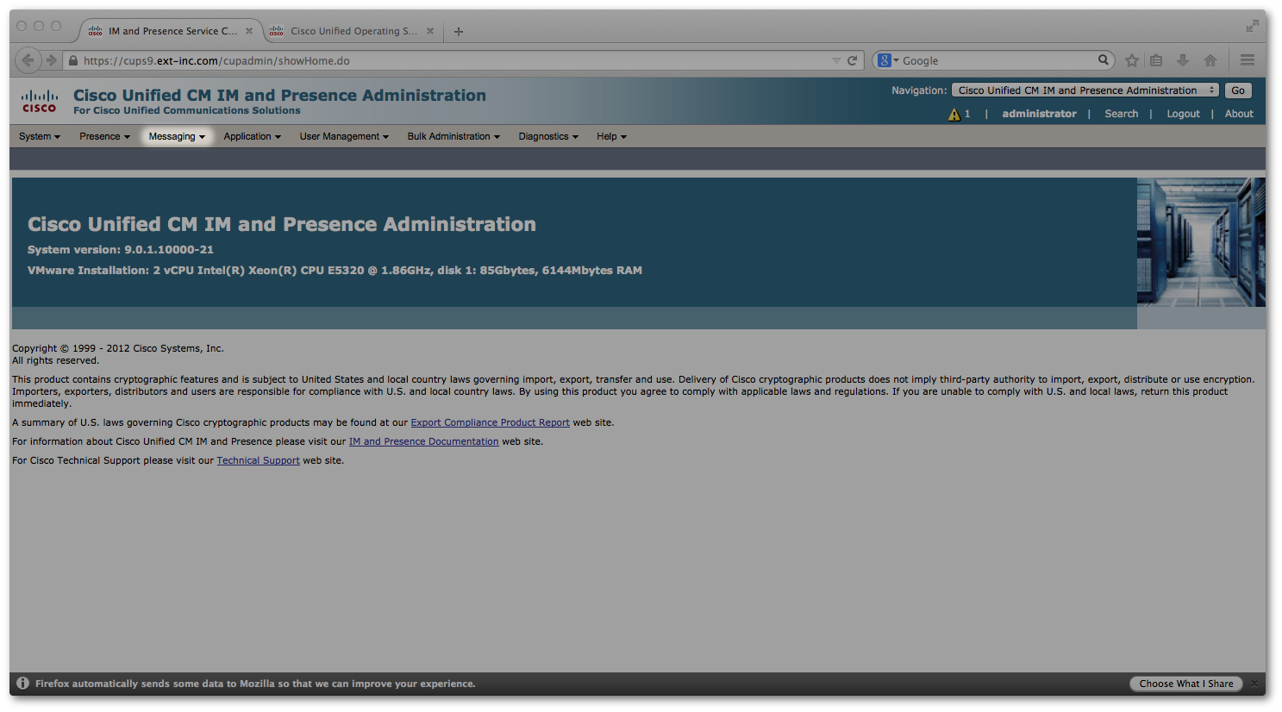Open the Navigation application dropdown
Viewport: 1282px width, 712px height.
pyautogui.click(x=1085, y=91)
